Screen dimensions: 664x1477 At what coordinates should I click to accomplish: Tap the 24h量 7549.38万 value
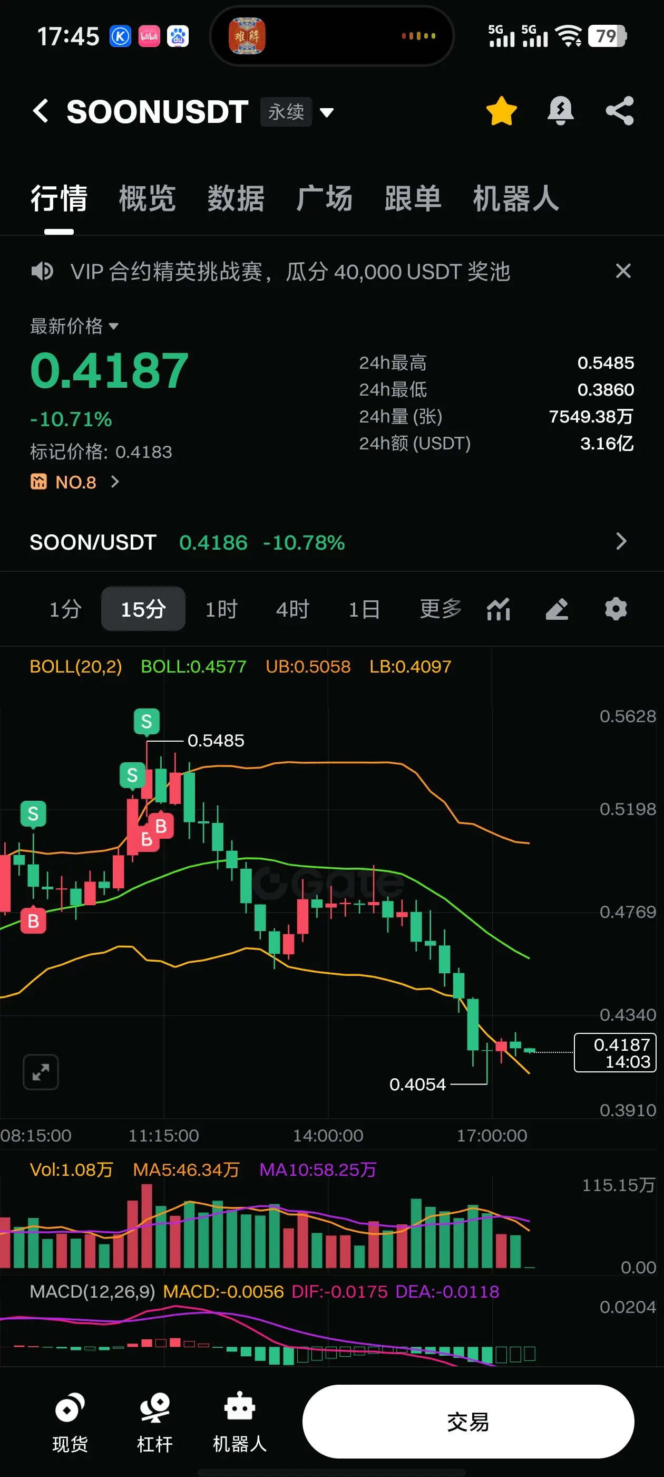click(x=591, y=416)
